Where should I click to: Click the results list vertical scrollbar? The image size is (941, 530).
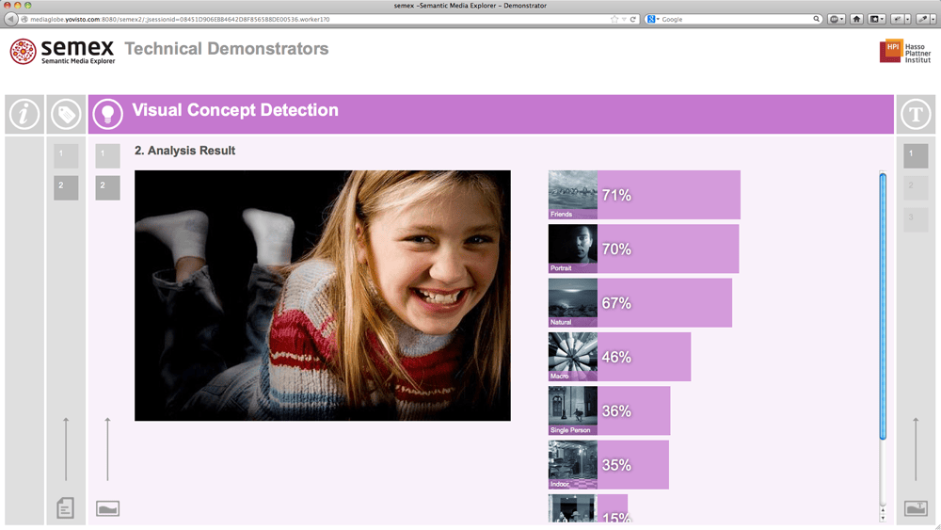click(883, 306)
